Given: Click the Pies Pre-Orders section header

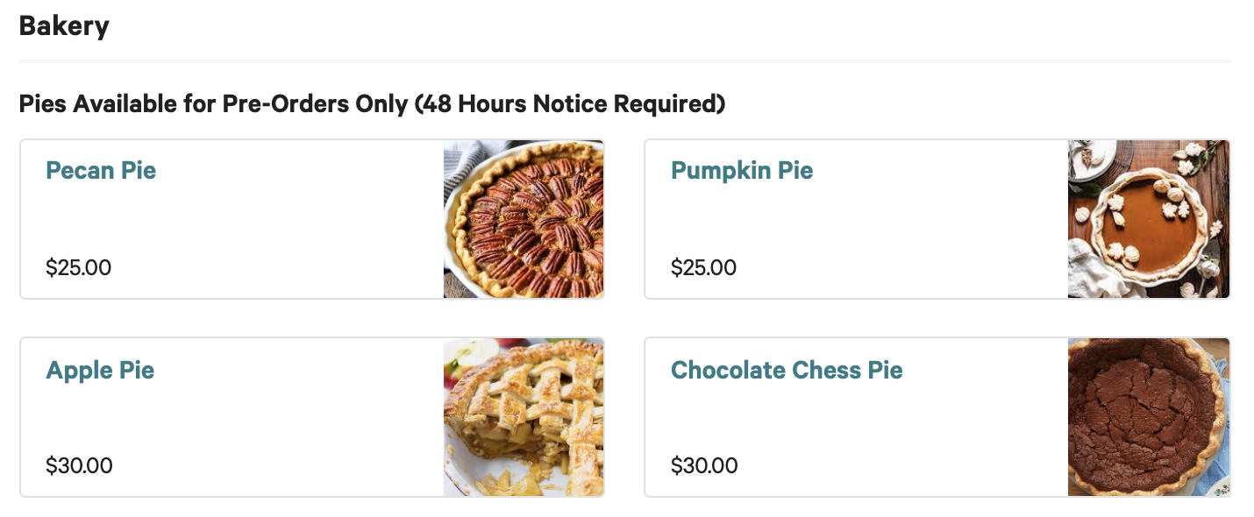Looking at the screenshot, I should coord(372,103).
